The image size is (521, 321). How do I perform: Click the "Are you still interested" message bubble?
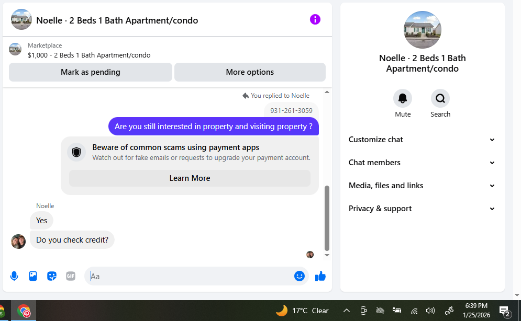click(213, 127)
